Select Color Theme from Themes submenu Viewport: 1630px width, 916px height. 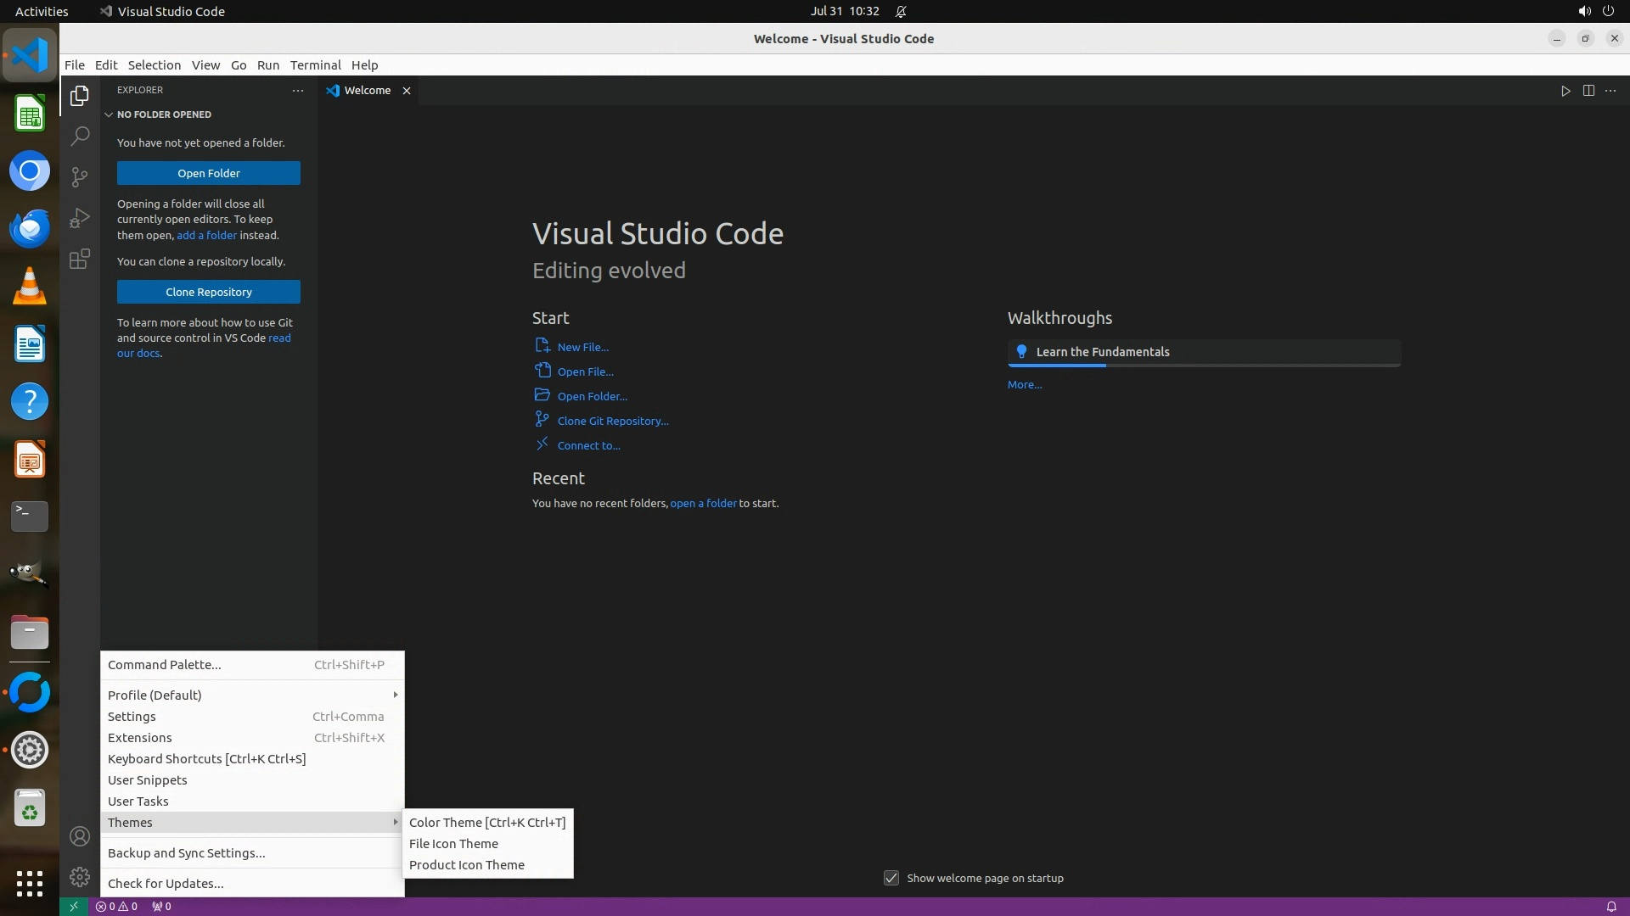click(x=486, y=823)
